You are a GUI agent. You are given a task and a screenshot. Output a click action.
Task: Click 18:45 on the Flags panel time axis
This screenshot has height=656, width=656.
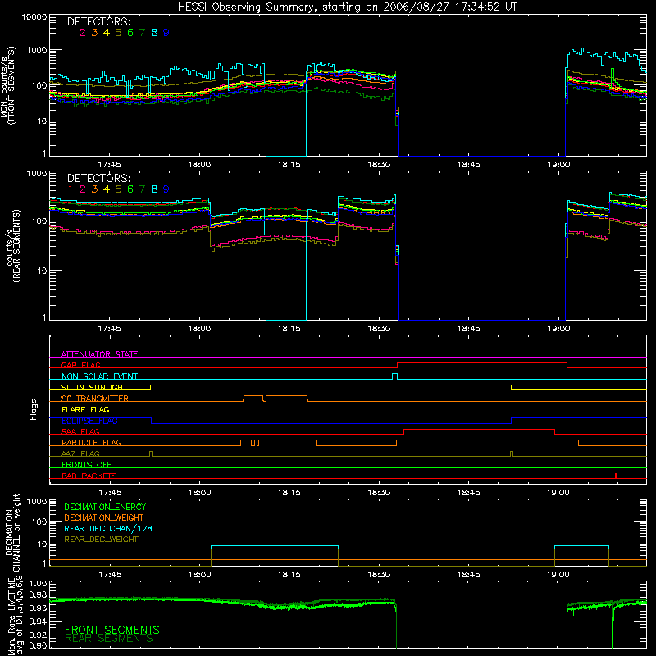click(468, 493)
